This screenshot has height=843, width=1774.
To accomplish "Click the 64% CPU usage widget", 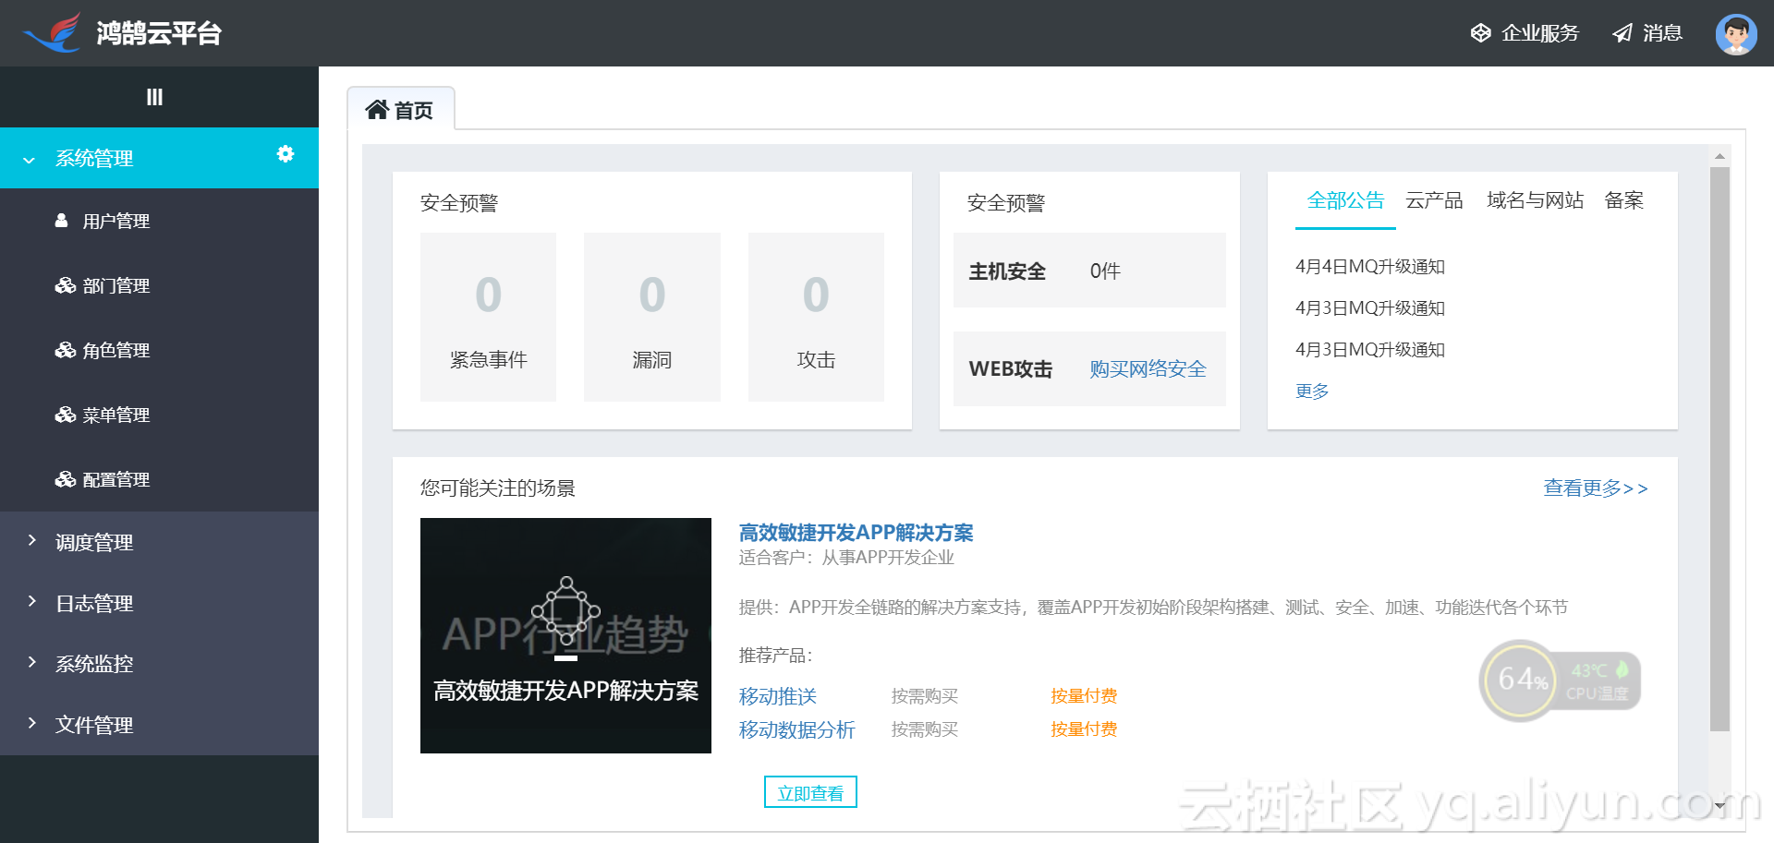I will pos(1560,681).
